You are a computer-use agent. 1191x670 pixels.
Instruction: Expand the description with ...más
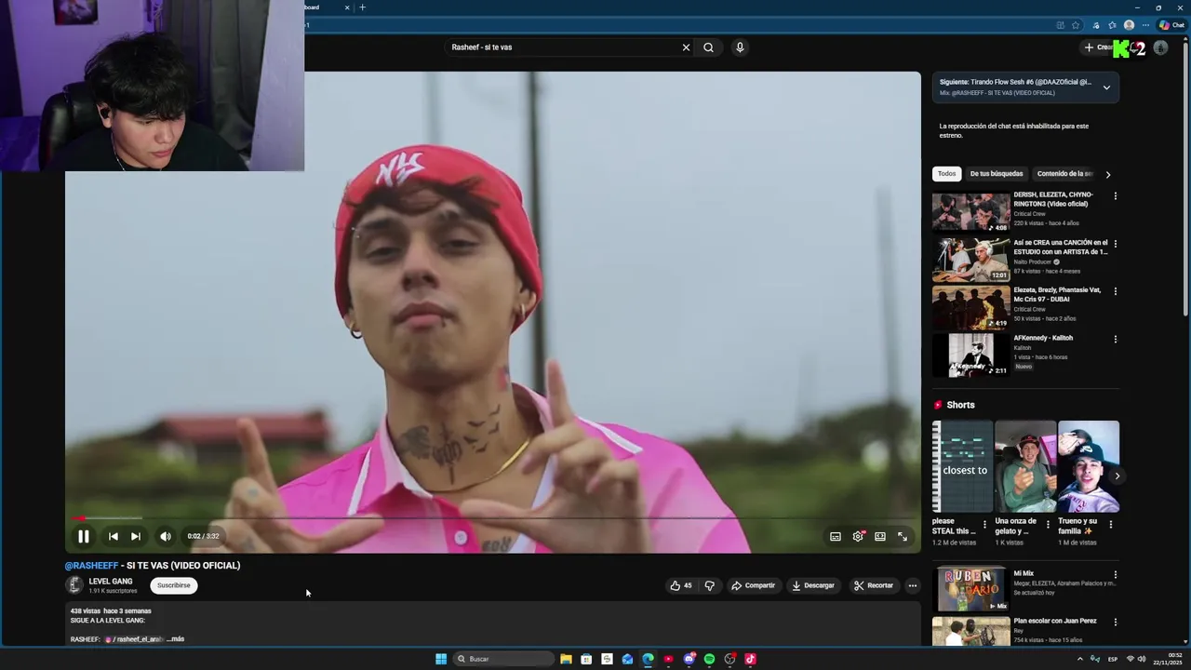tap(176, 639)
